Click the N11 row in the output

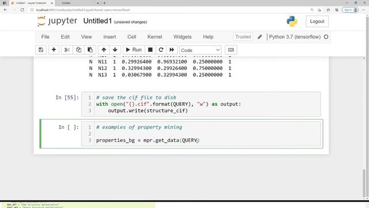(160, 62)
